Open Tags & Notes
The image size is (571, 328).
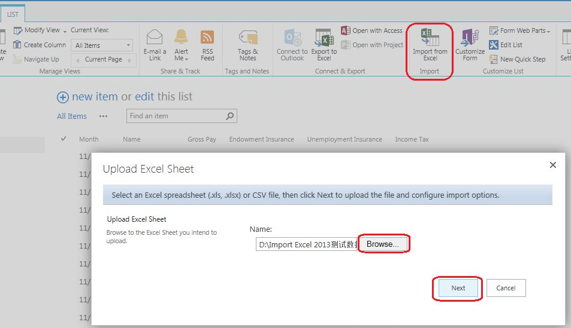(x=248, y=45)
